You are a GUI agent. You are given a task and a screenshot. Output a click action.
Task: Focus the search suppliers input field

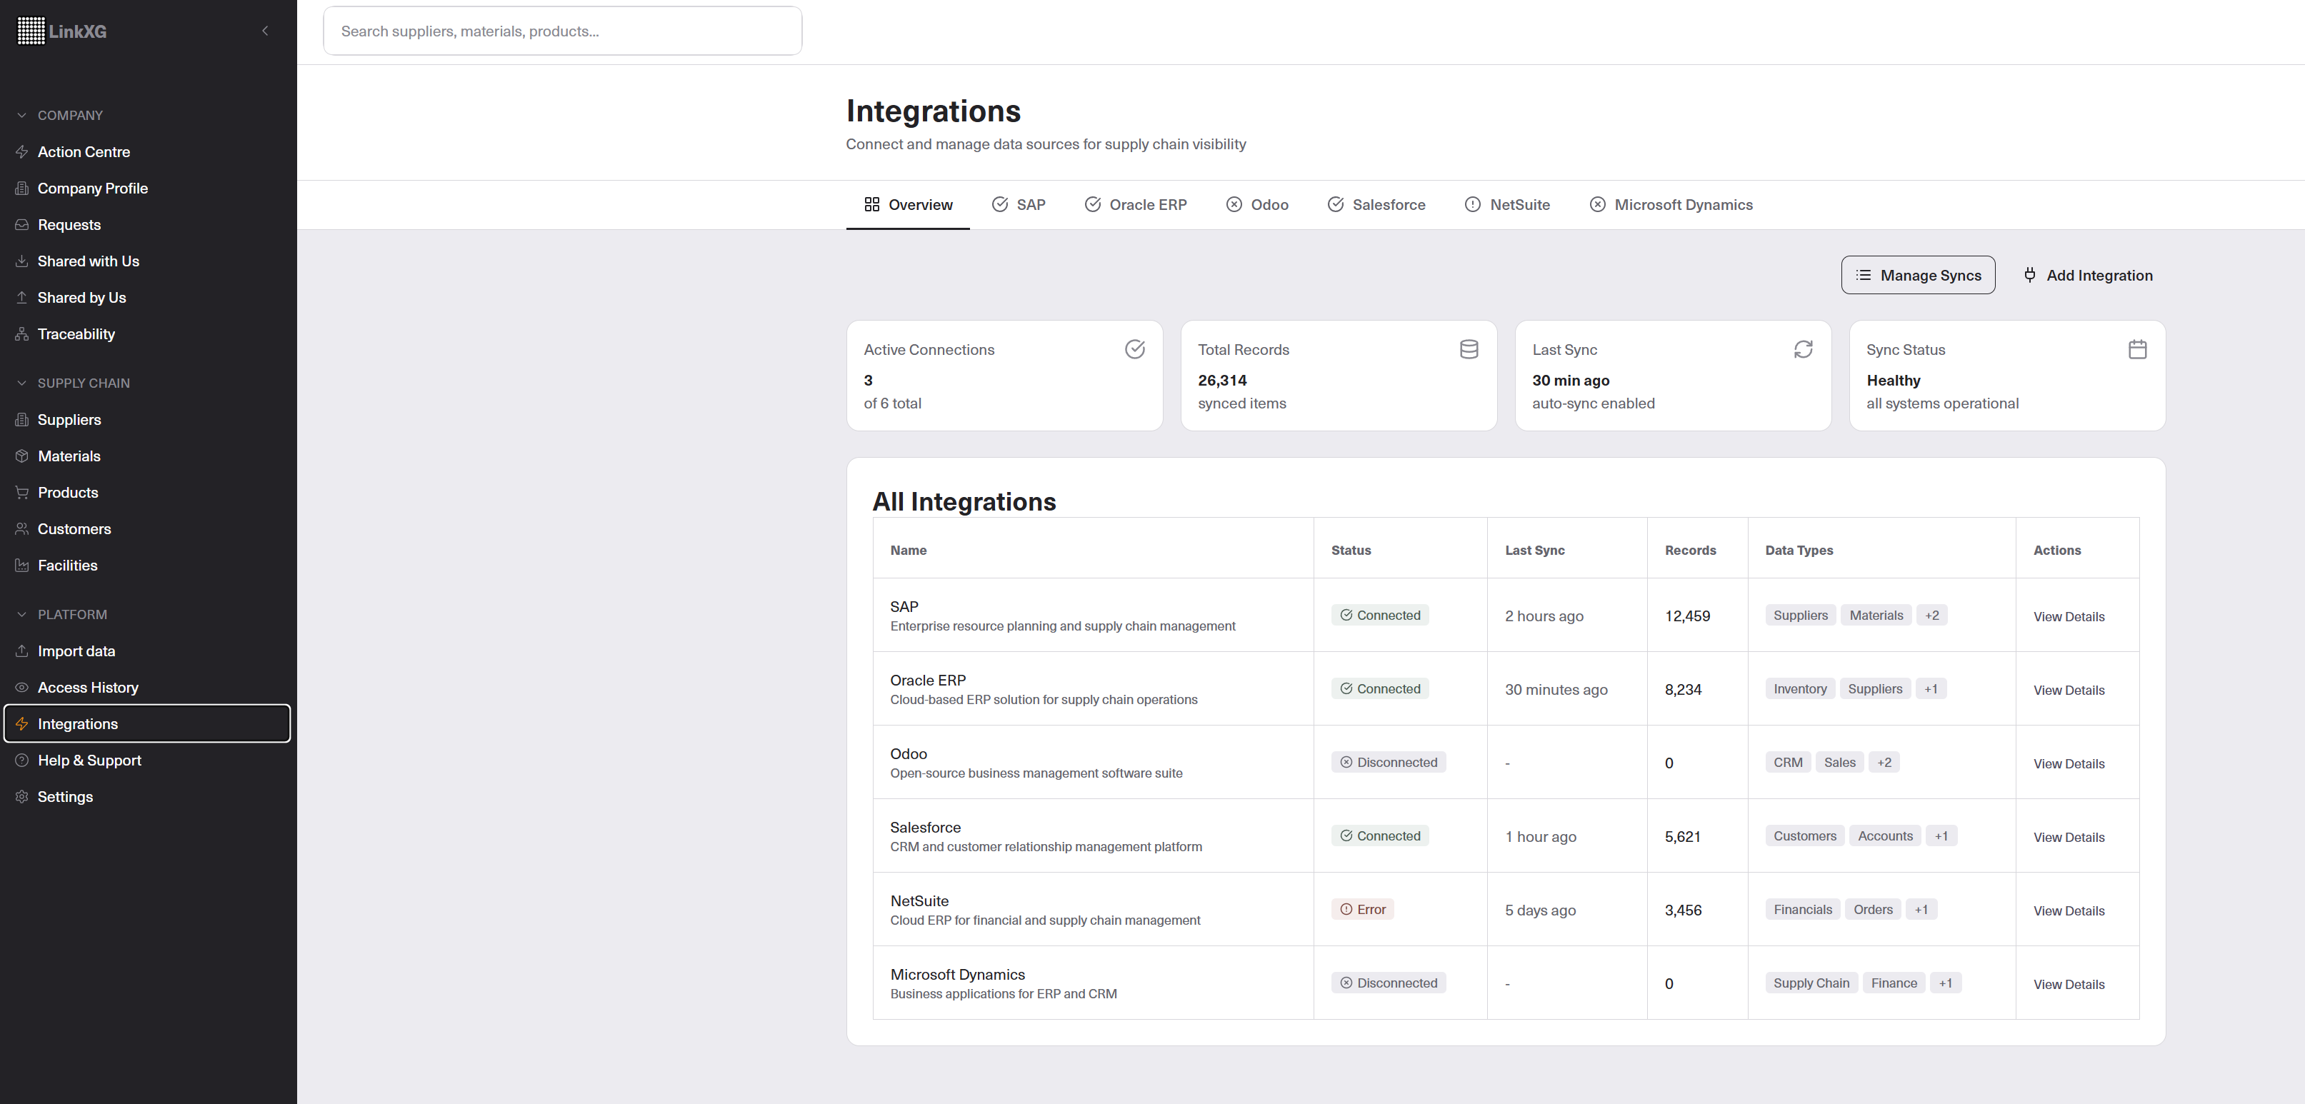pos(562,31)
